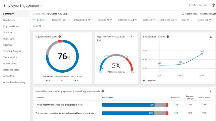Click info icon beside engagement items title
The image size is (216, 121).
[103, 91]
